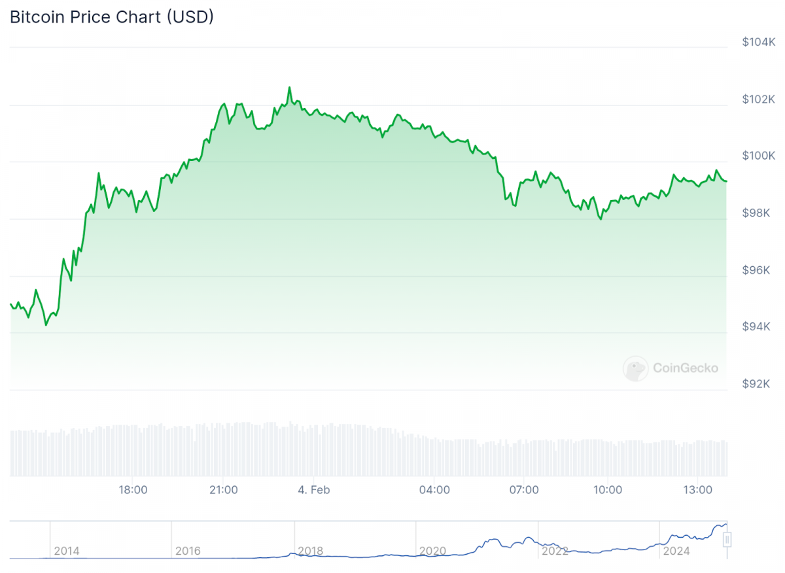Click the $94K price axis label

pyautogui.click(x=759, y=326)
